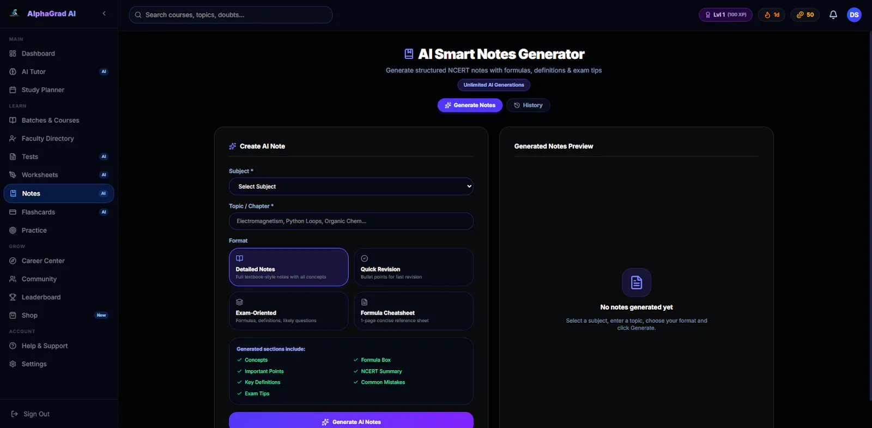872x428 pixels.
Task: Click the Practice target icon
Action: coord(13,230)
